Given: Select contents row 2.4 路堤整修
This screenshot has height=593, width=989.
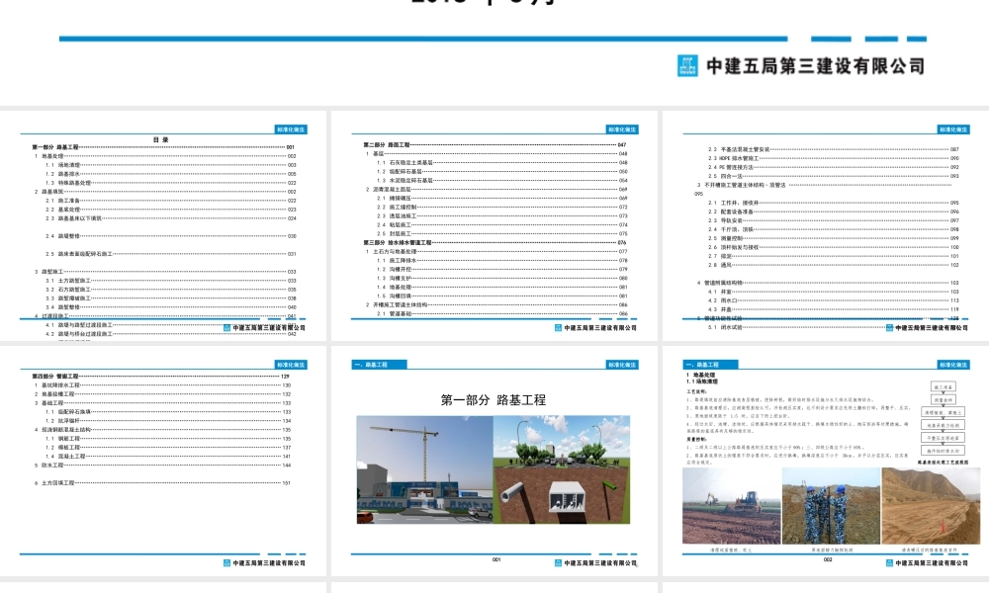Looking at the screenshot, I should coord(170,236).
